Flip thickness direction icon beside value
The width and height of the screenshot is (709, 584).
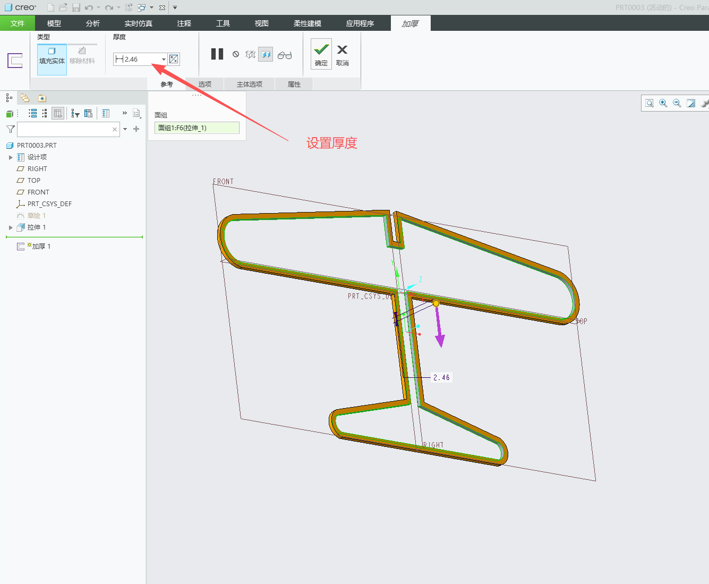point(174,59)
